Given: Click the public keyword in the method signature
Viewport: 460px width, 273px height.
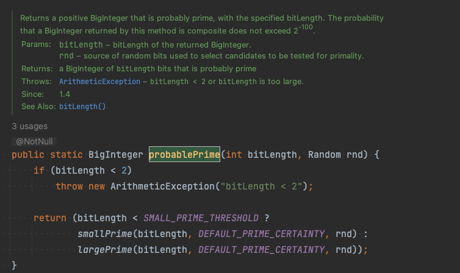Looking at the screenshot, I should tap(28, 154).
